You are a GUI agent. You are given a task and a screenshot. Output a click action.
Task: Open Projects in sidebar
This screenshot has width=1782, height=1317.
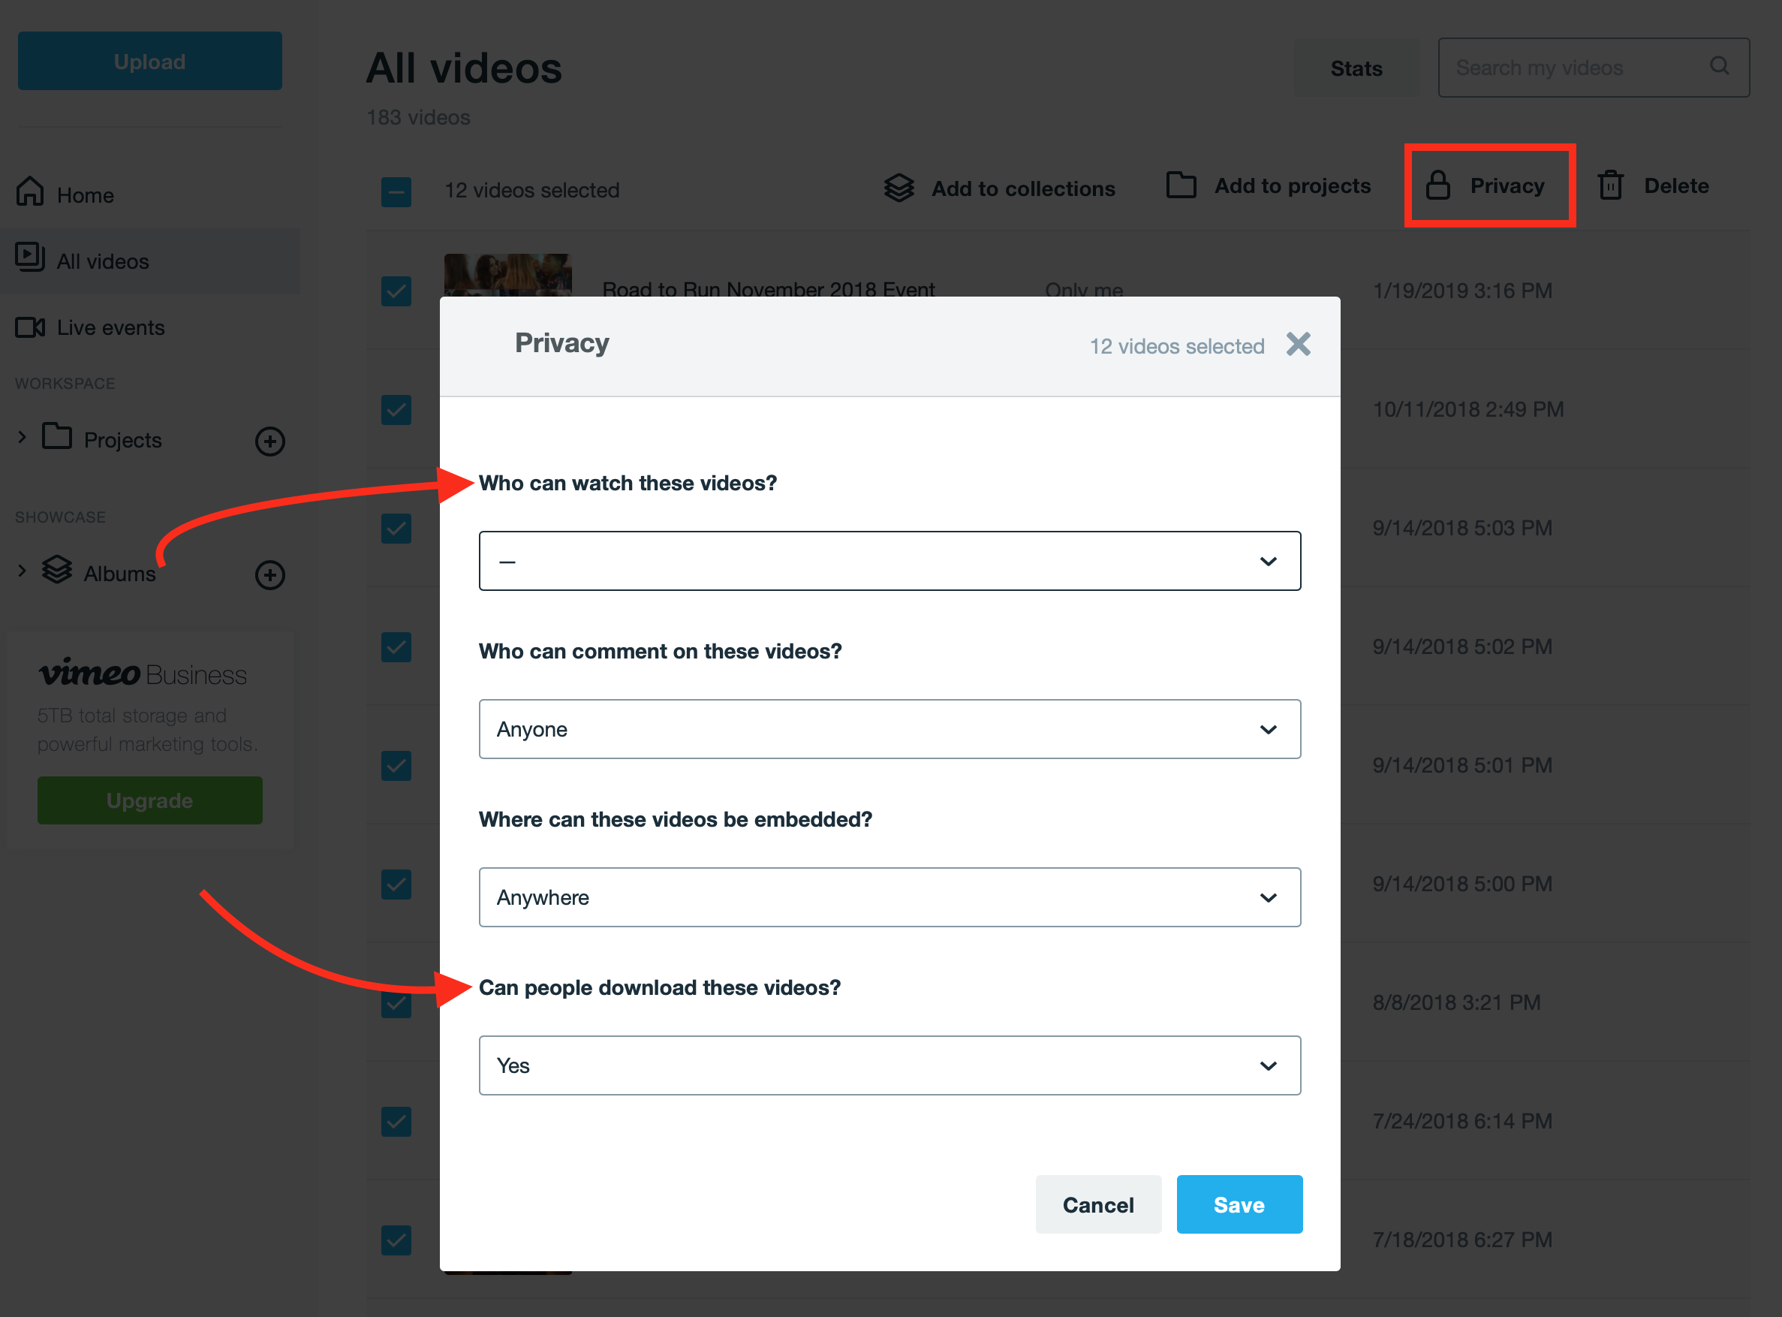point(123,440)
